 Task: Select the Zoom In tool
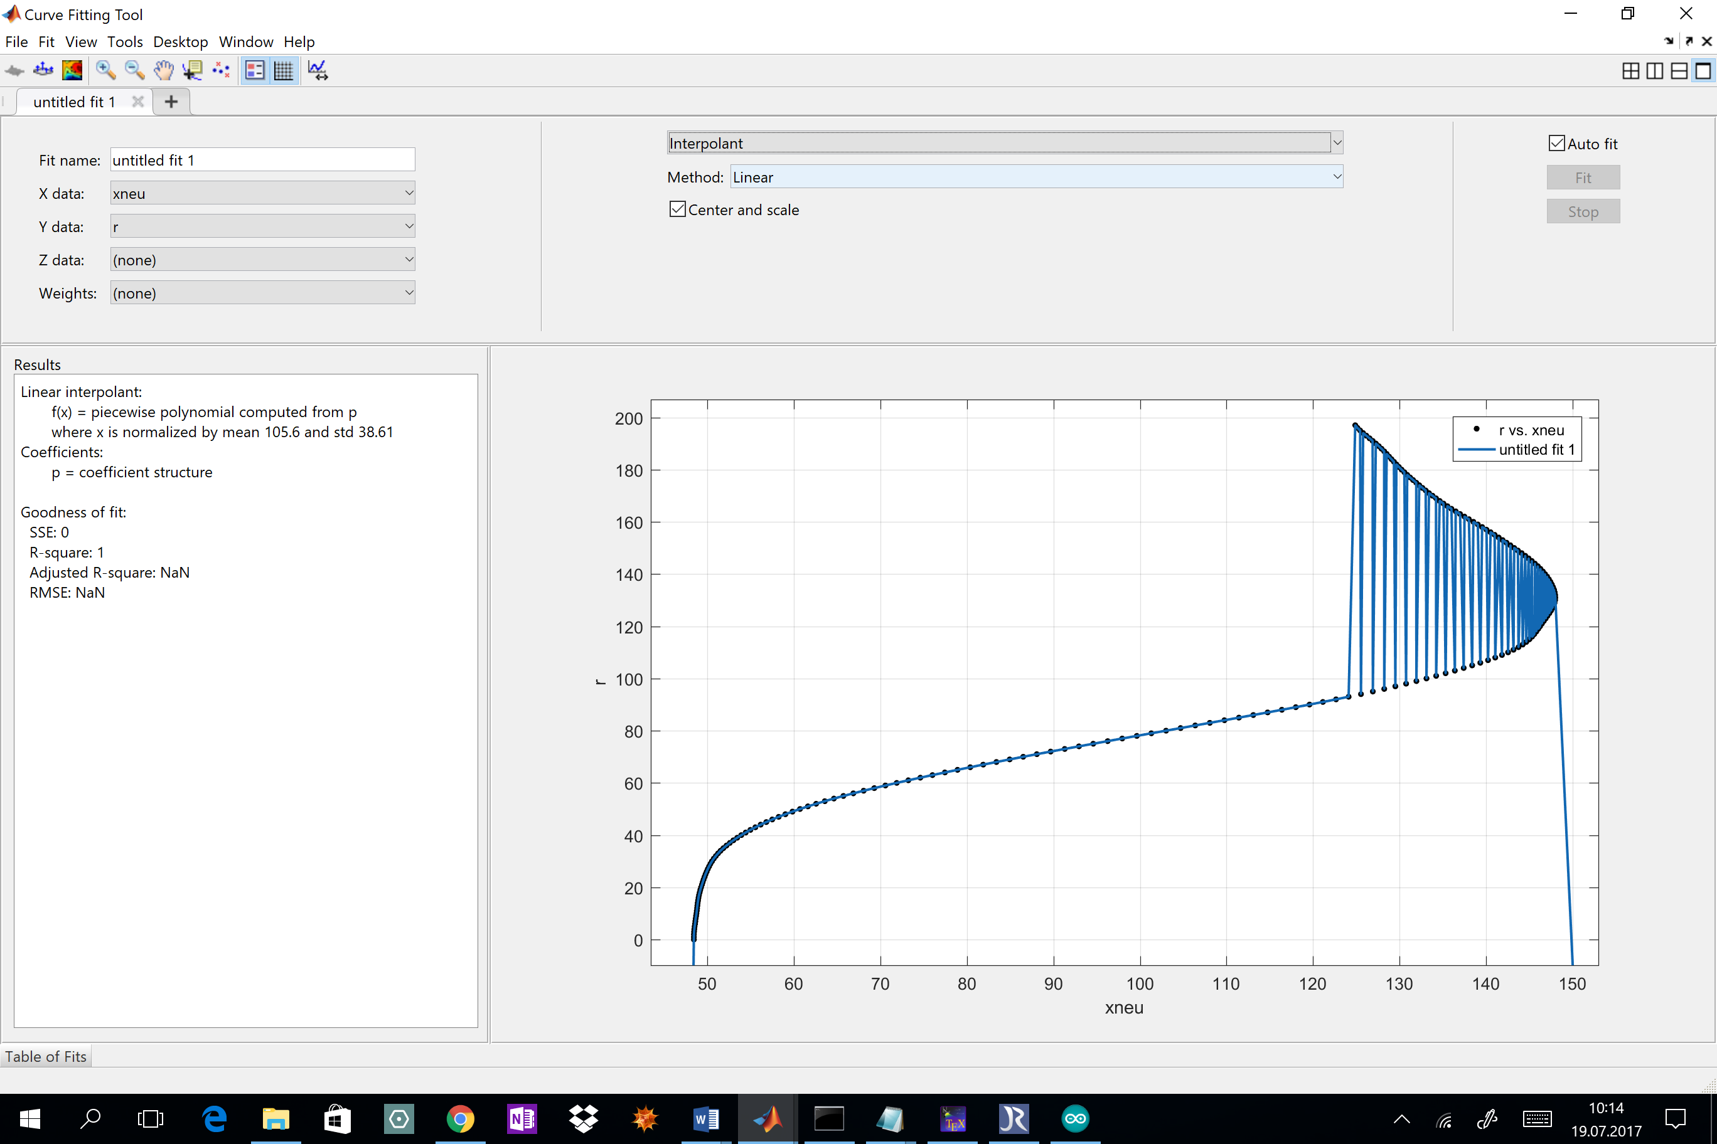click(105, 70)
